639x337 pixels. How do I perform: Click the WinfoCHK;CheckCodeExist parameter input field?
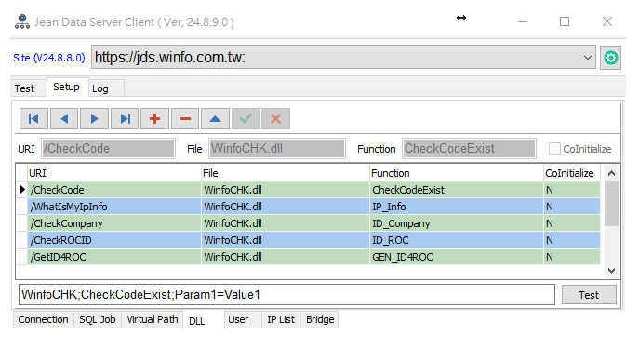click(286, 294)
